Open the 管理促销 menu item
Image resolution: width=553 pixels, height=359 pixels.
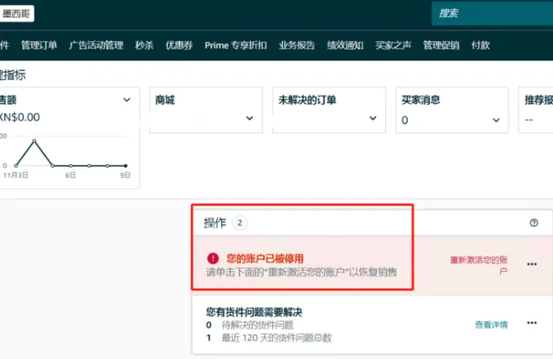click(442, 45)
